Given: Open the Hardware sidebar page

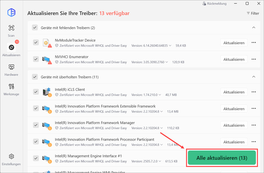Looking at the screenshot, I should pyautogui.click(x=11, y=70).
